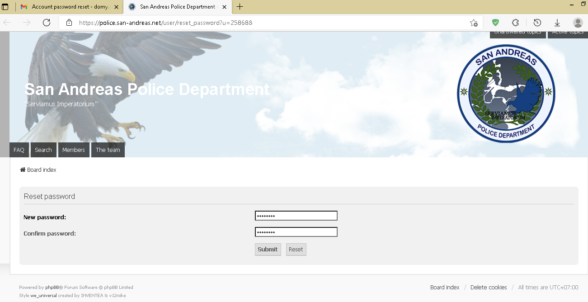
Task: Click the San Andreas Police Department seal logo
Action: pos(506,94)
